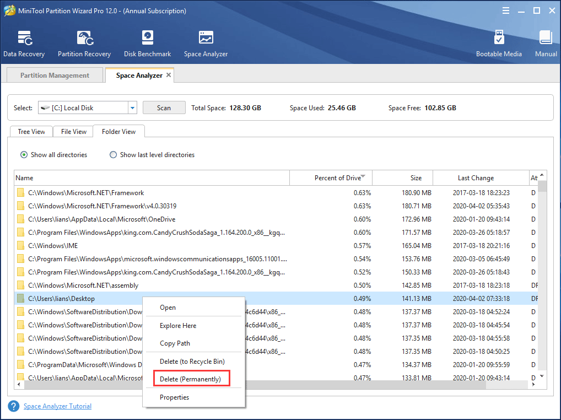561x420 pixels.
Task: Click the folder icon for C:\Users\lians\Desktop
Action: (x=21, y=298)
